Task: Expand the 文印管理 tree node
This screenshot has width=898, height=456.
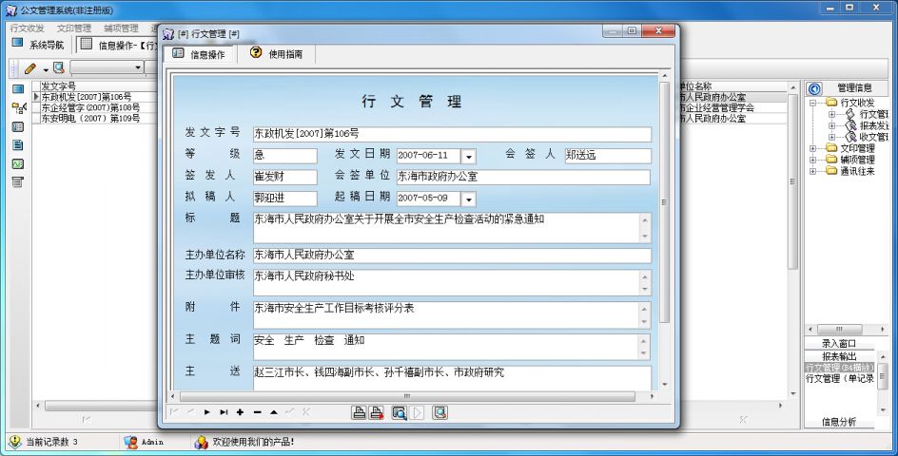Action: (812, 148)
